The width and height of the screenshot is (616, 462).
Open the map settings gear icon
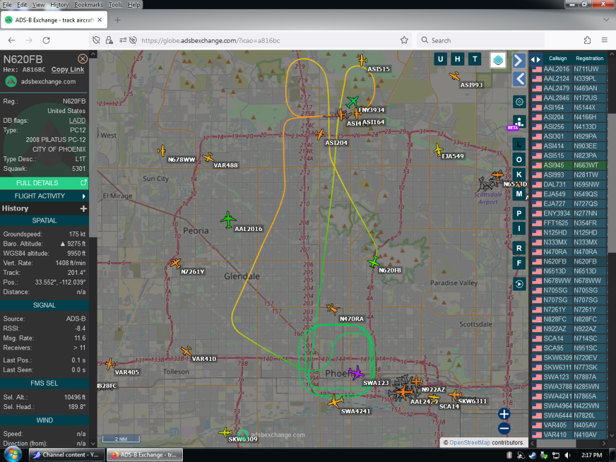pyautogui.click(x=519, y=102)
